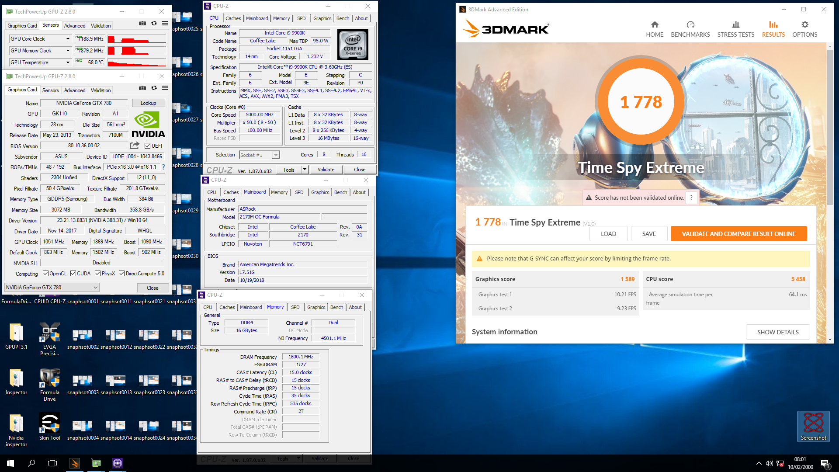
Task: Open Inspector desktop icon
Action: [x=16, y=382]
